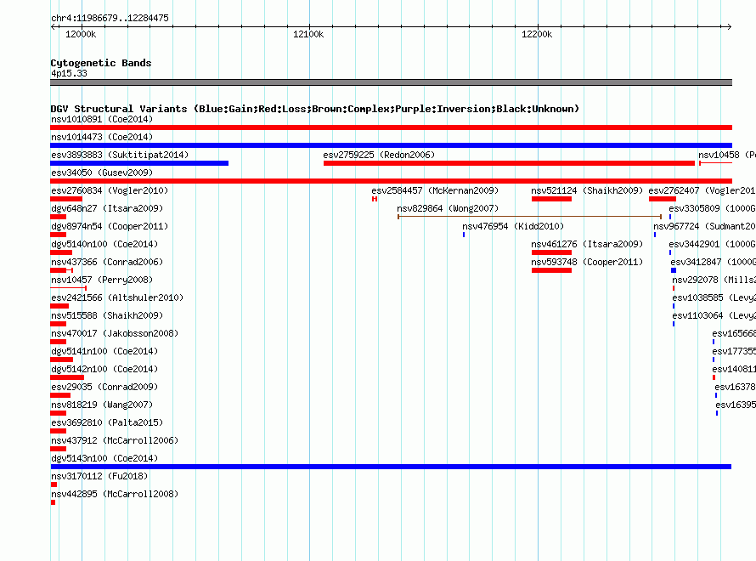The height and width of the screenshot is (561, 756).
Task: Click the nsv515588 (Shaikh2009) label
Action: 107,315
